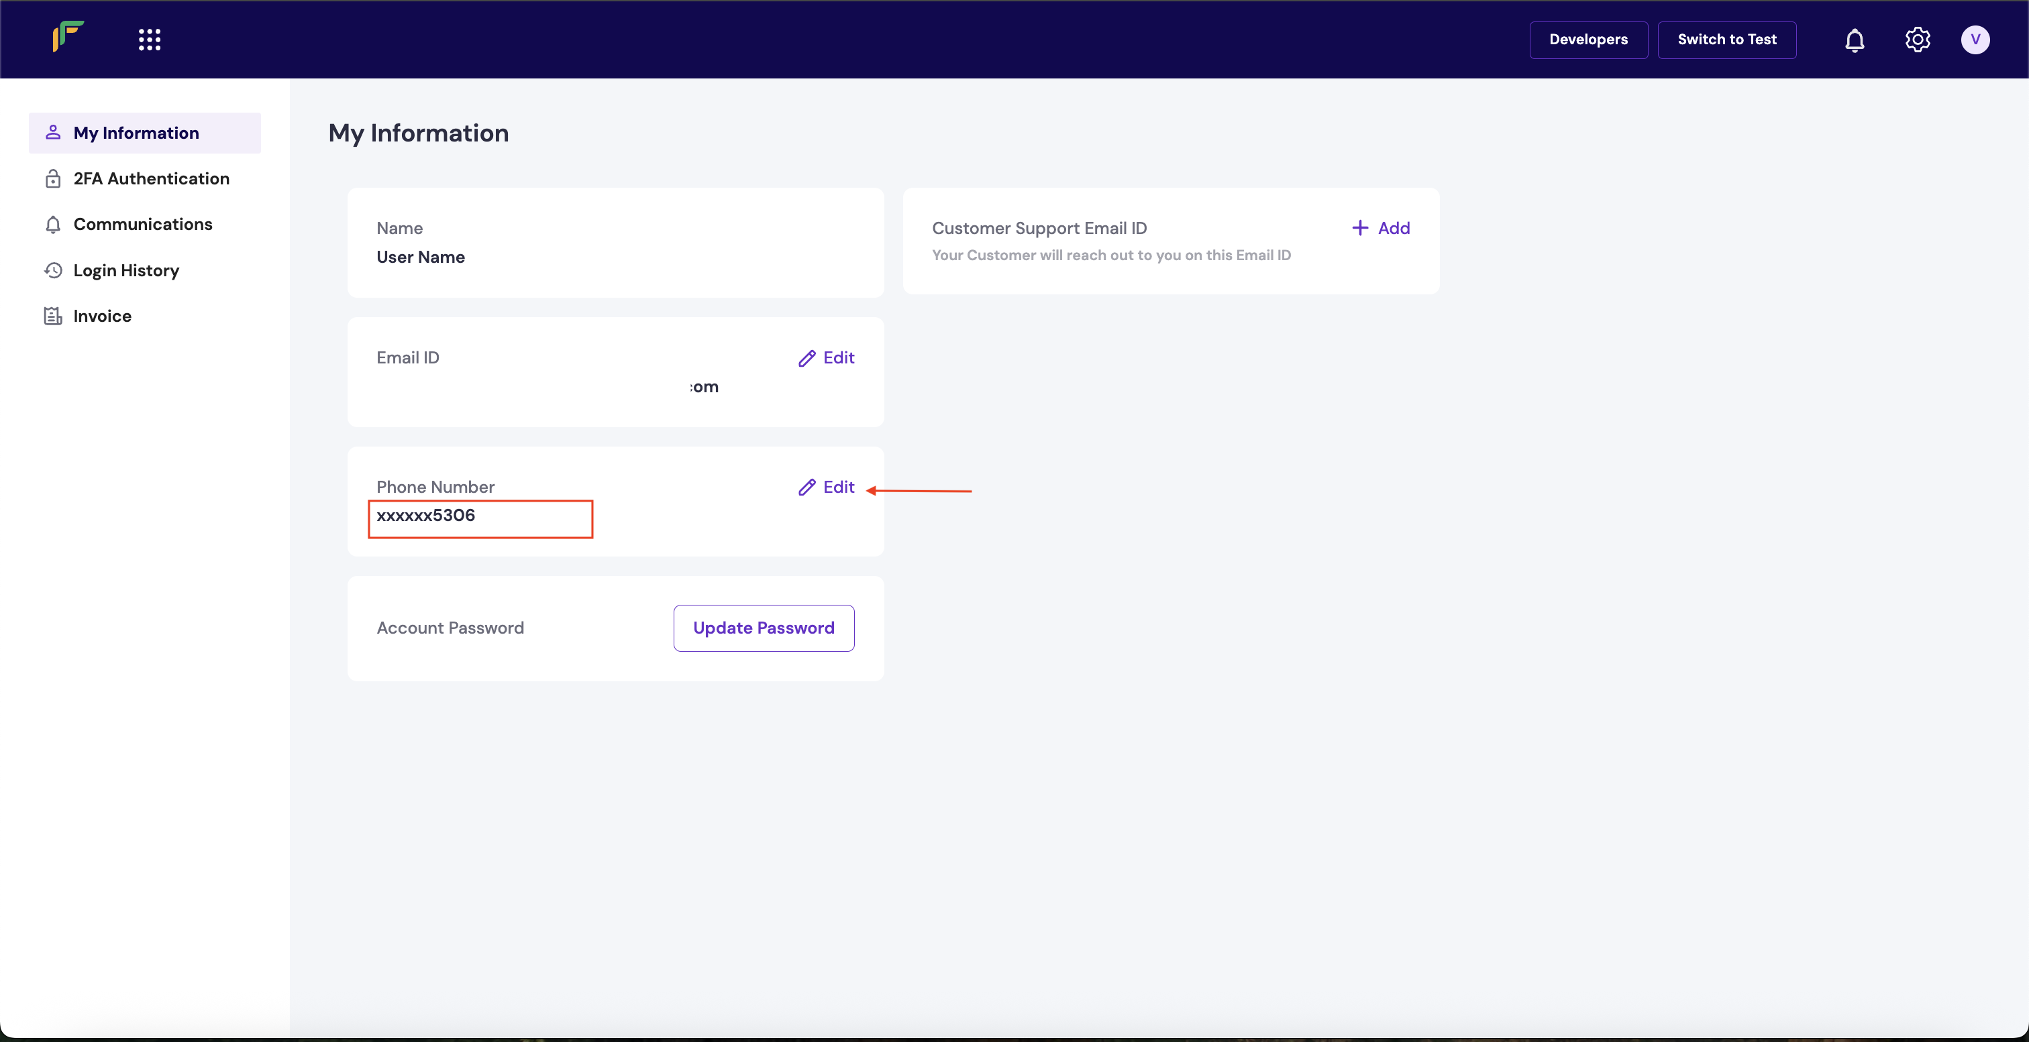Select My Information in sidebar
Image resolution: width=2029 pixels, height=1042 pixels.
click(136, 133)
